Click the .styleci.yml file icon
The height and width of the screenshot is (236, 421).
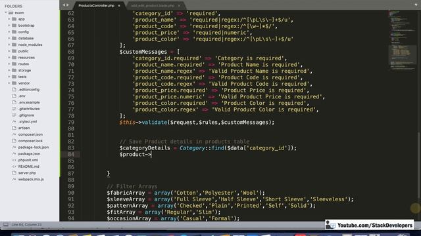click(x=14, y=121)
